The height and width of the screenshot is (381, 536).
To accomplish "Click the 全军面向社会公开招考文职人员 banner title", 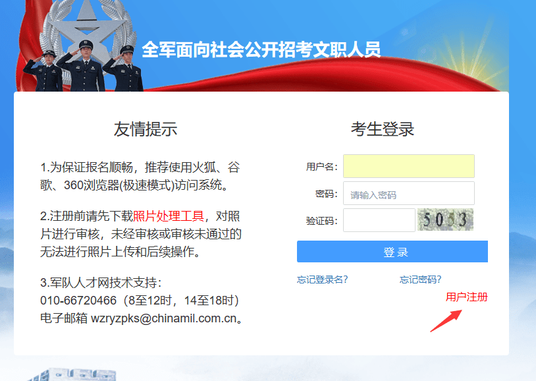I will coord(261,49).
